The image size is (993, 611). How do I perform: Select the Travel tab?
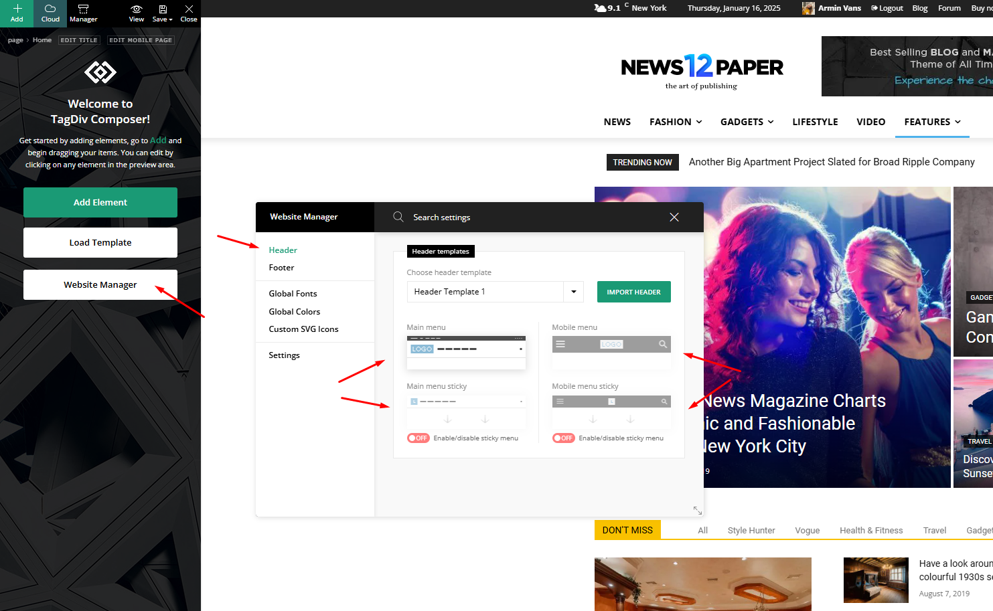934,530
